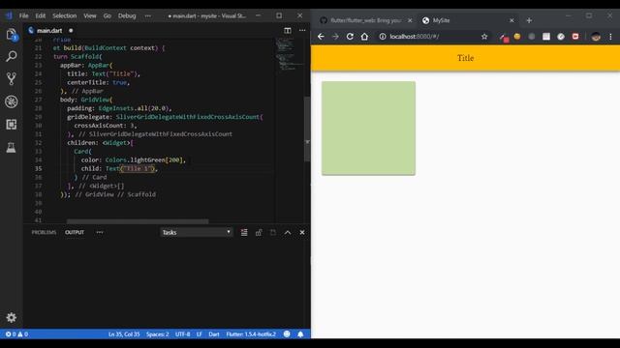Open the Debug view in activity bar
This screenshot has height=348, width=620.
(x=12, y=101)
